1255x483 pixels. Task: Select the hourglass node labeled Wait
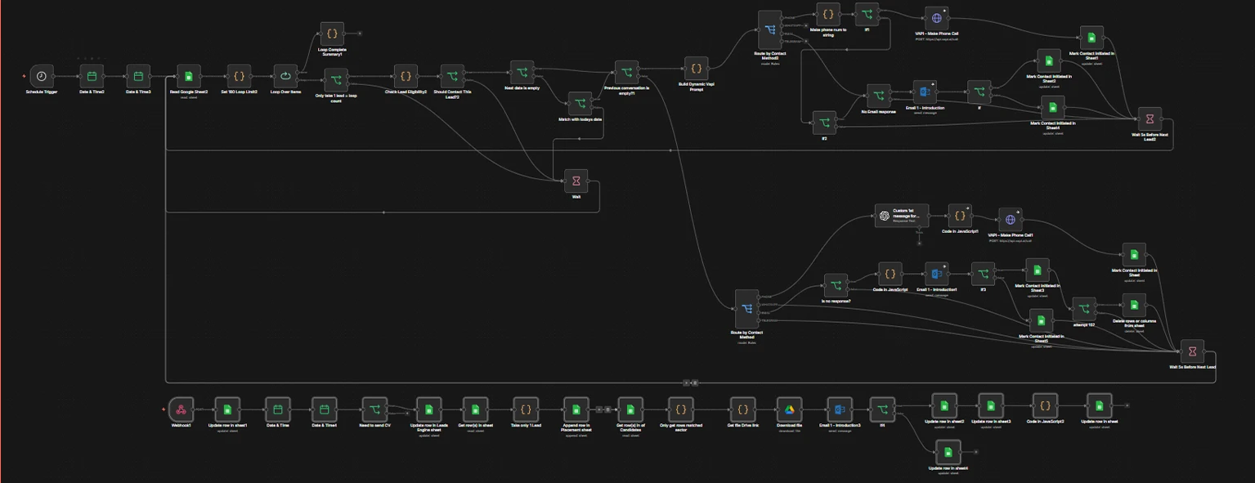click(x=576, y=181)
